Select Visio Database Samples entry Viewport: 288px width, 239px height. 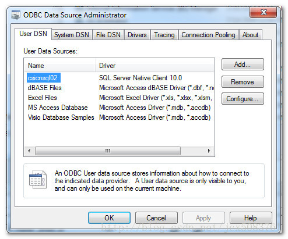61,117
